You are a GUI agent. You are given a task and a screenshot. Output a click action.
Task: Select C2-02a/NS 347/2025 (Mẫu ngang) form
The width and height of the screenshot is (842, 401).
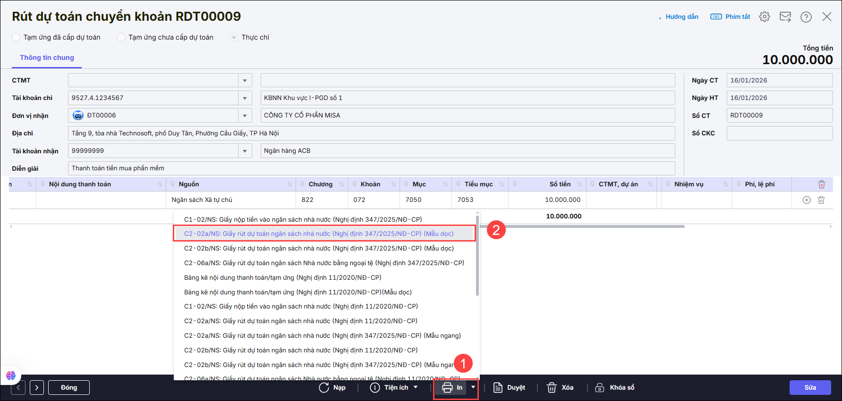tap(324, 336)
